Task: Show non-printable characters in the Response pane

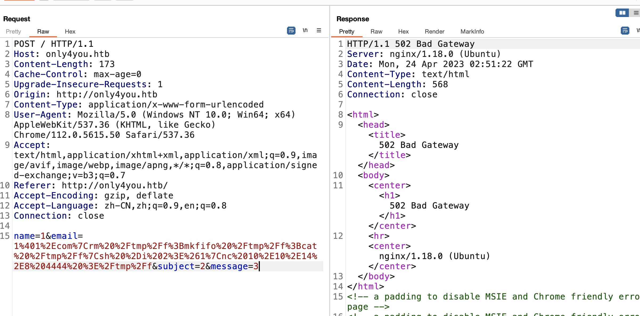Action: 638,30
